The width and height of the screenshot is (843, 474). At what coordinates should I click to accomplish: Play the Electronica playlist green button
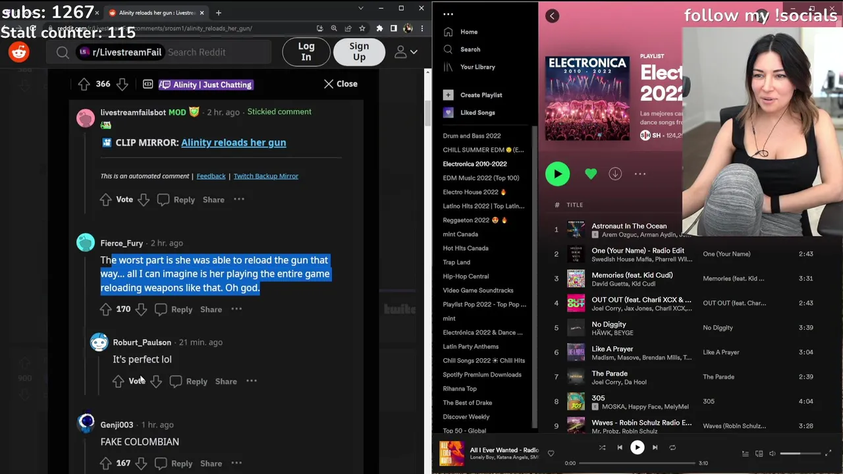(557, 174)
